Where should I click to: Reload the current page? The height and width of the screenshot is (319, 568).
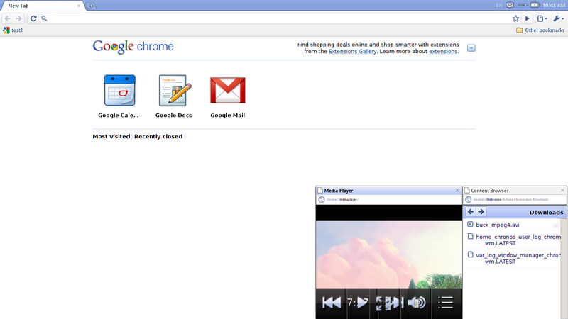point(33,18)
